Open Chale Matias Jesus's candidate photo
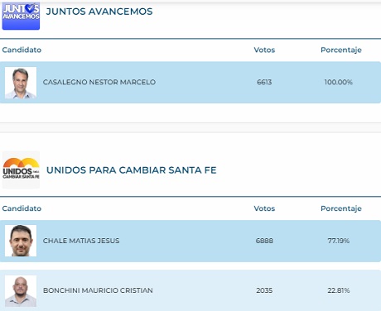381x311 pixels. pos(21,241)
